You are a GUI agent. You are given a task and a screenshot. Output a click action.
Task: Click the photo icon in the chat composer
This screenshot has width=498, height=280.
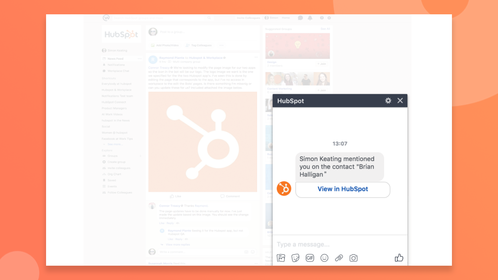click(x=281, y=258)
